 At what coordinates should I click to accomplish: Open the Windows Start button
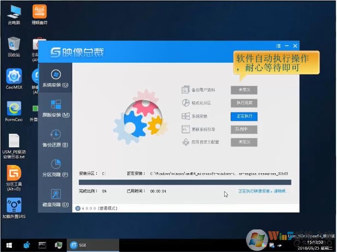[8, 245]
